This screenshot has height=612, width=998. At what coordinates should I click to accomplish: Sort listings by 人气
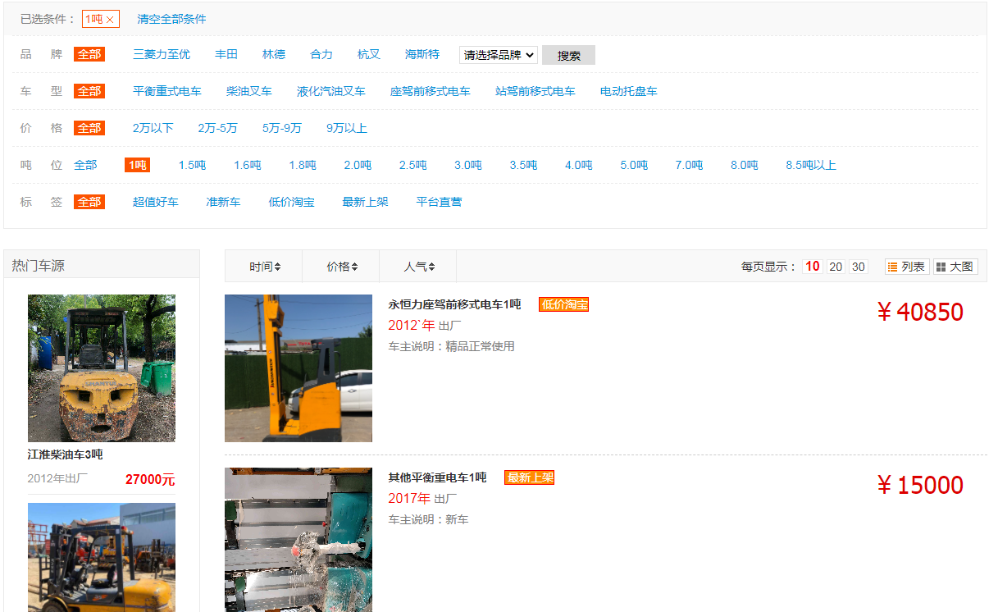[x=419, y=267]
